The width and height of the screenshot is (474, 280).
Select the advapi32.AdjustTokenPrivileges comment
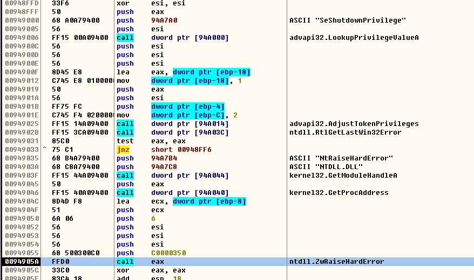354,124
